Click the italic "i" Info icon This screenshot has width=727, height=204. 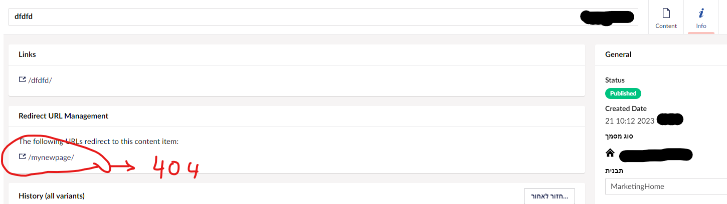pos(701,12)
